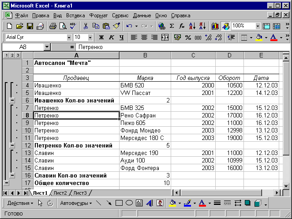292x219 pixels.
Task: Click the Increase Decimal icon
Action: point(208,38)
